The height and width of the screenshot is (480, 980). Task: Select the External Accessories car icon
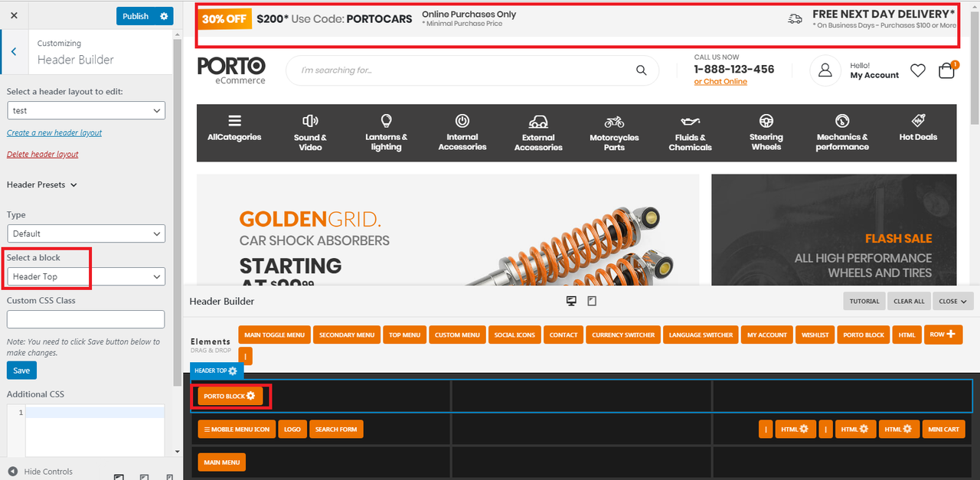tap(538, 122)
